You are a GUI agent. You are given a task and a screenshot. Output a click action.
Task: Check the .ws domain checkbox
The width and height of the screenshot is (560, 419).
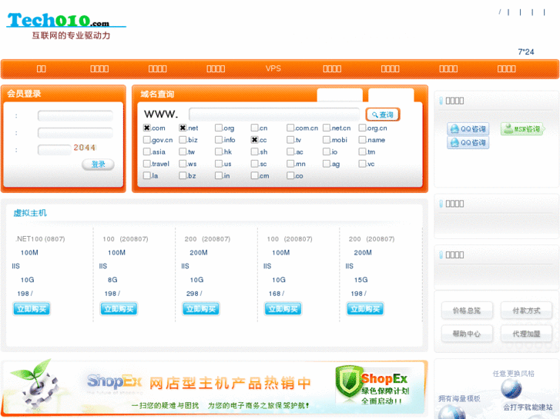[183, 164]
